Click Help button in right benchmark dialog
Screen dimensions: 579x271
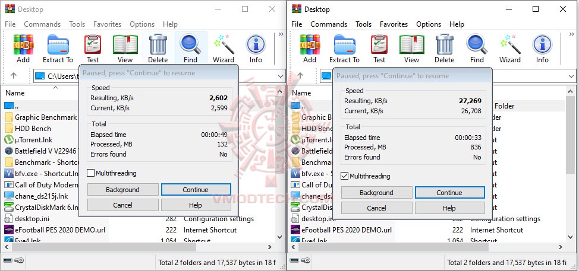click(x=449, y=208)
